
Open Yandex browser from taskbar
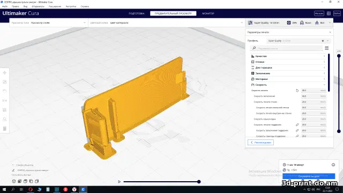click(74, 189)
